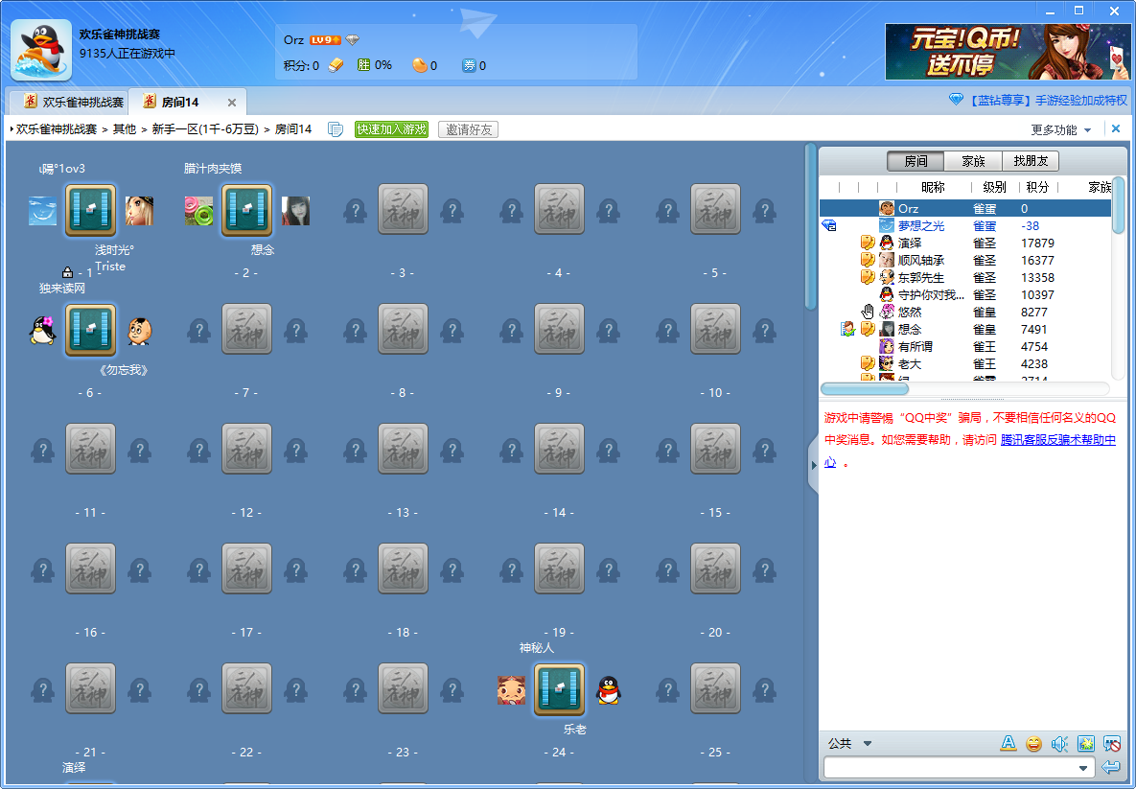Open the chat font formatting tool
The image size is (1136, 789).
(1008, 743)
